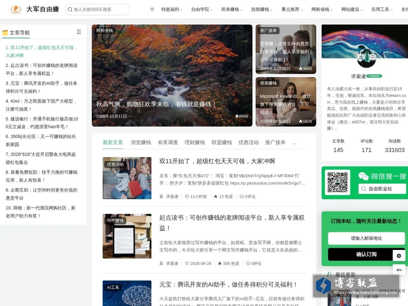
Task: Click comment icon on 起点读书 article
Action: [x=248, y=263]
